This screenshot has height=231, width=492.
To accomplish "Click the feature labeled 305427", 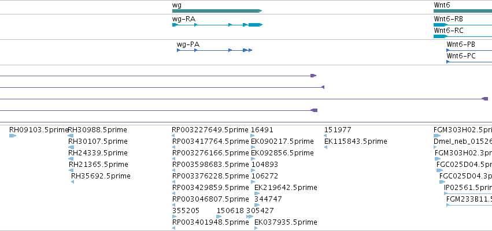I will coord(250,217).
